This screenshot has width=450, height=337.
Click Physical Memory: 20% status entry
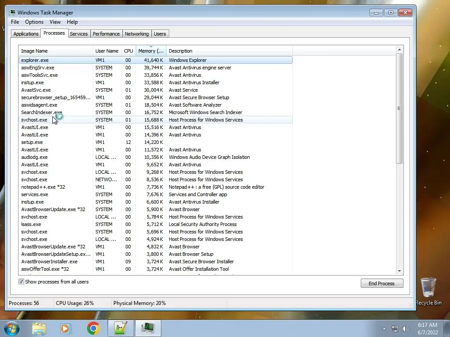pyautogui.click(x=139, y=303)
